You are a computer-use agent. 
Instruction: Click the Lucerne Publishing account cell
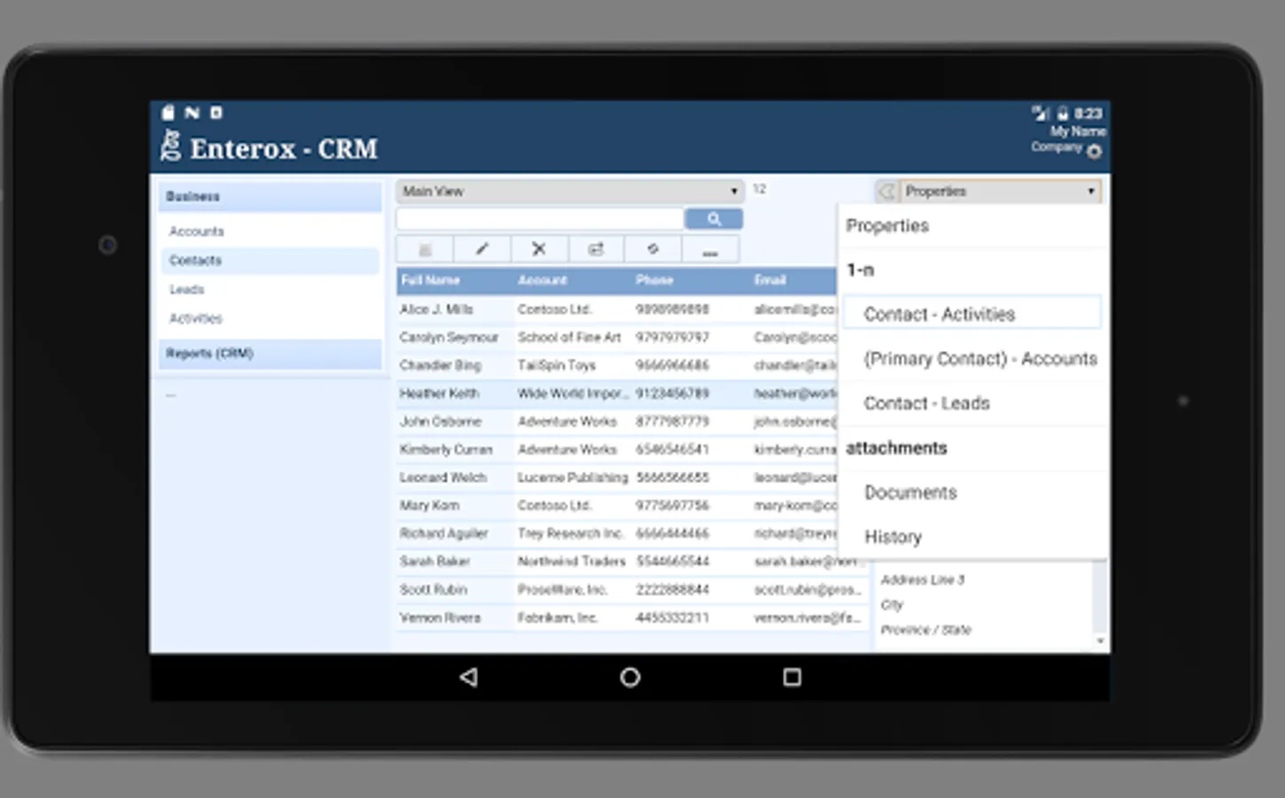572,478
